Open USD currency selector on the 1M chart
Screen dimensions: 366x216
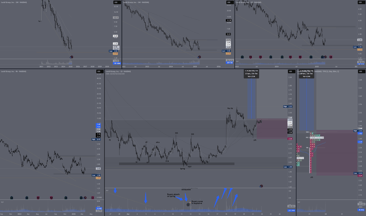(117, 2)
